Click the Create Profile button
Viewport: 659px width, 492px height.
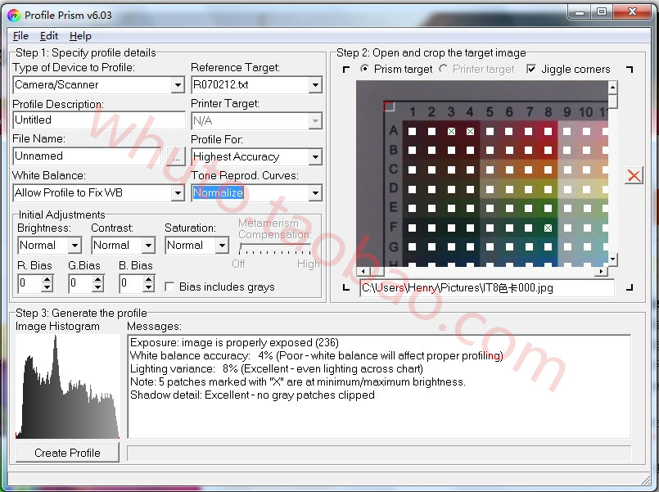click(x=67, y=453)
